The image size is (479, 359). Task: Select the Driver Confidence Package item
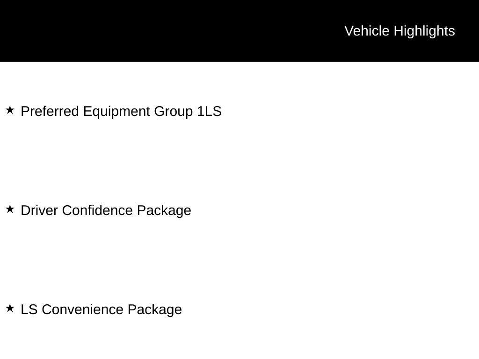pyautogui.click(x=106, y=211)
